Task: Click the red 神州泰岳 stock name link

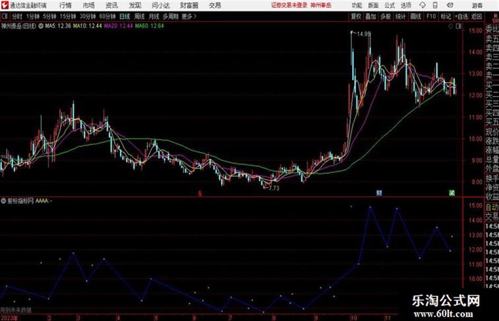Action: click(x=321, y=5)
